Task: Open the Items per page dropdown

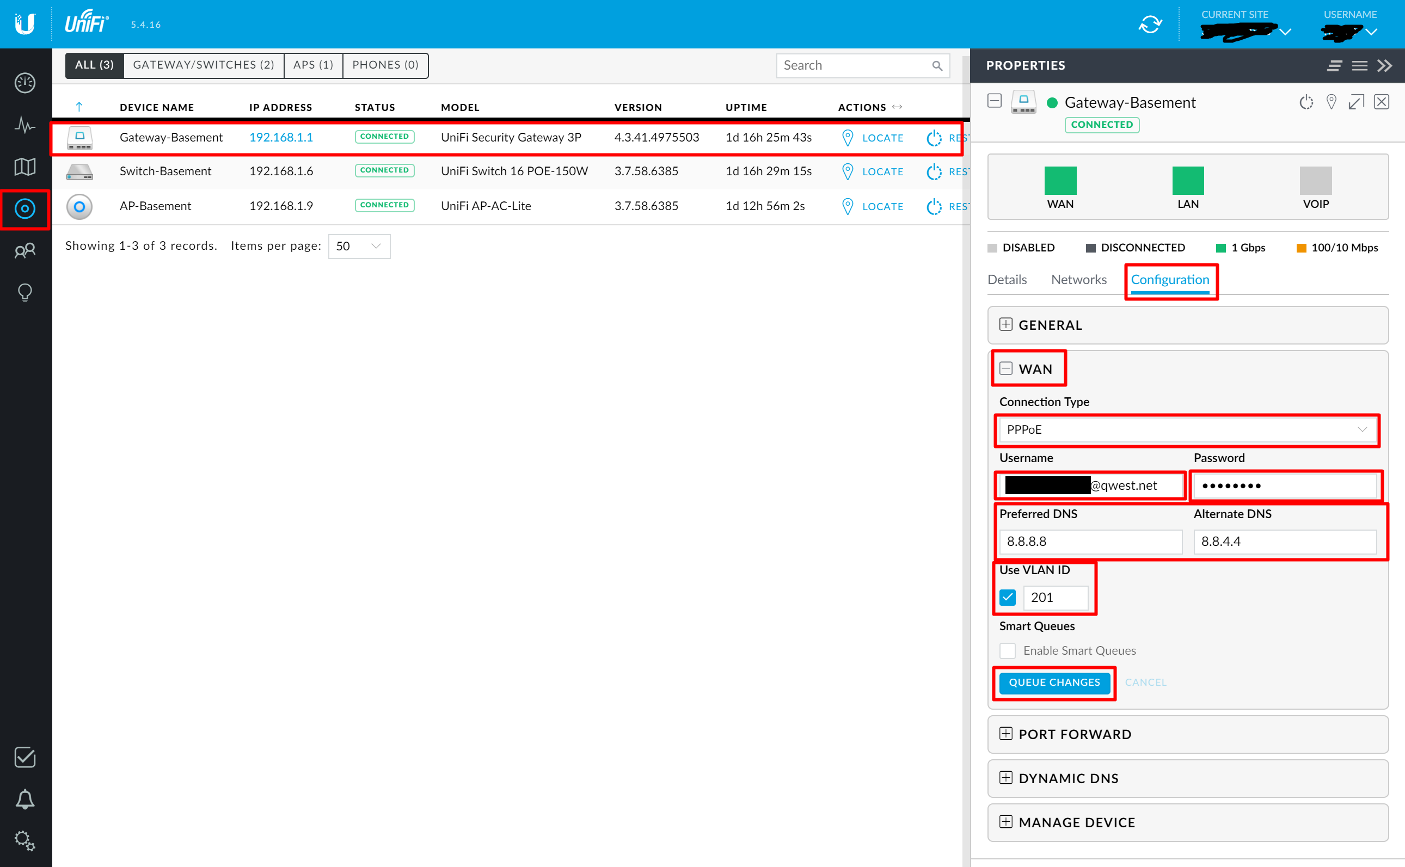Action: (x=359, y=247)
